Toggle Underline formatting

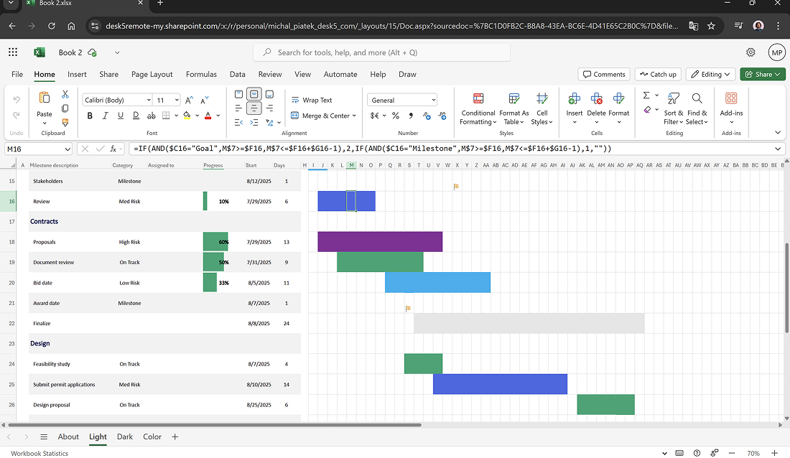pos(121,116)
